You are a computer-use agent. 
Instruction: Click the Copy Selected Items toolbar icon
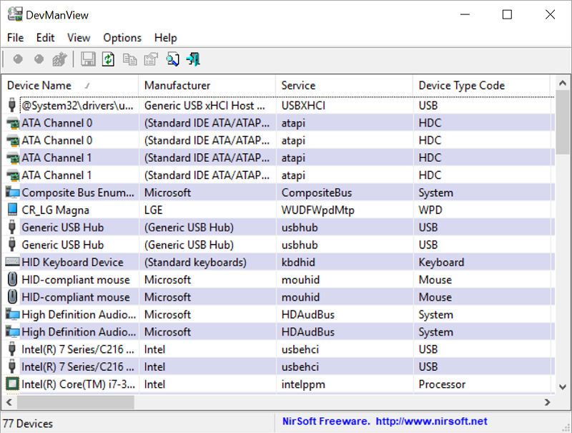130,59
